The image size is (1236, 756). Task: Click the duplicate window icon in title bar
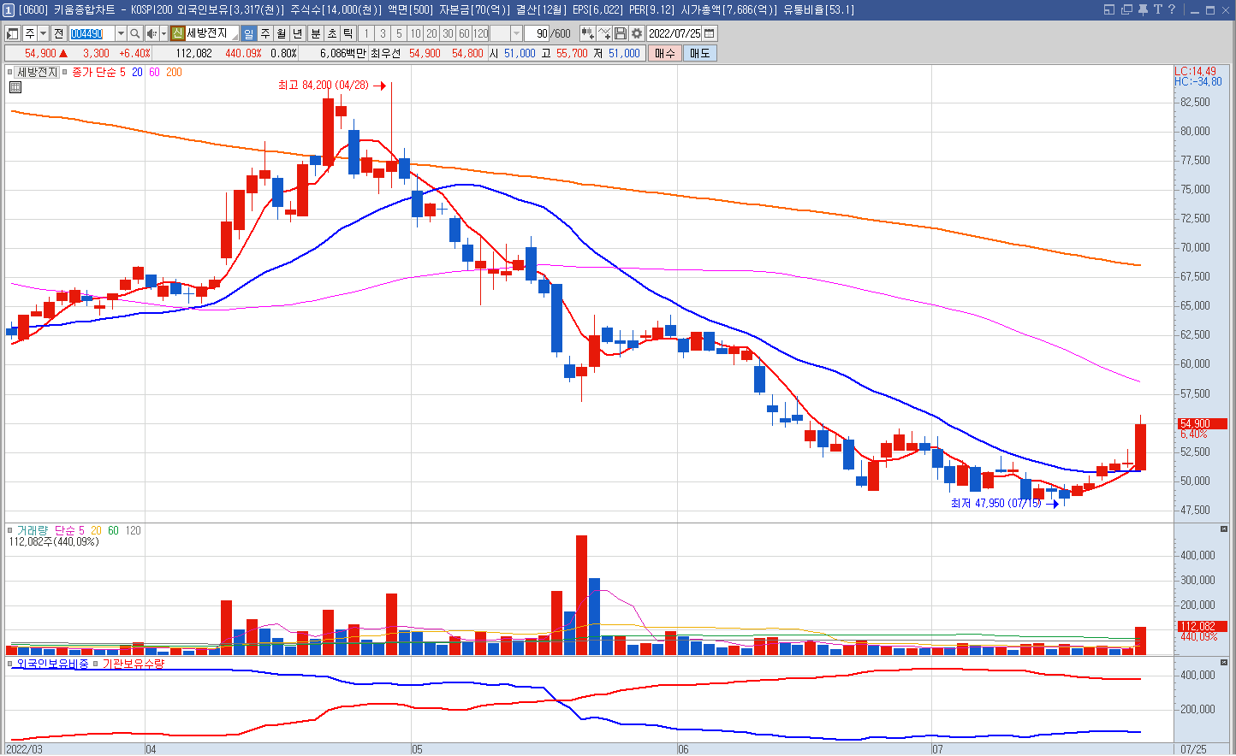[1126, 9]
